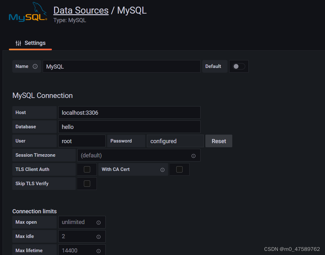Click the Host field with localhost:3306
The width and height of the screenshot is (325, 255).
tap(129, 112)
